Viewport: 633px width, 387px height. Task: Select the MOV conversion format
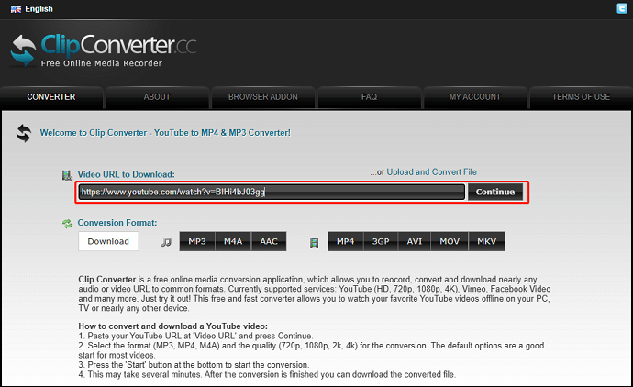click(x=450, y=241)
